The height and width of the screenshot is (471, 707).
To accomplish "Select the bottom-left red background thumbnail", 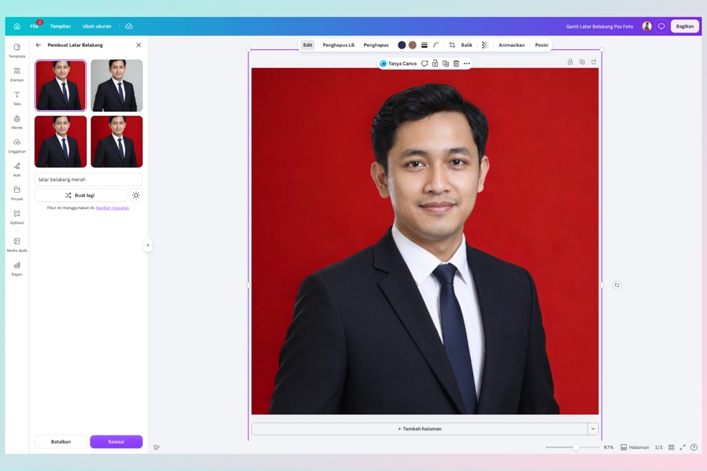I will click(x=61, y=142).
